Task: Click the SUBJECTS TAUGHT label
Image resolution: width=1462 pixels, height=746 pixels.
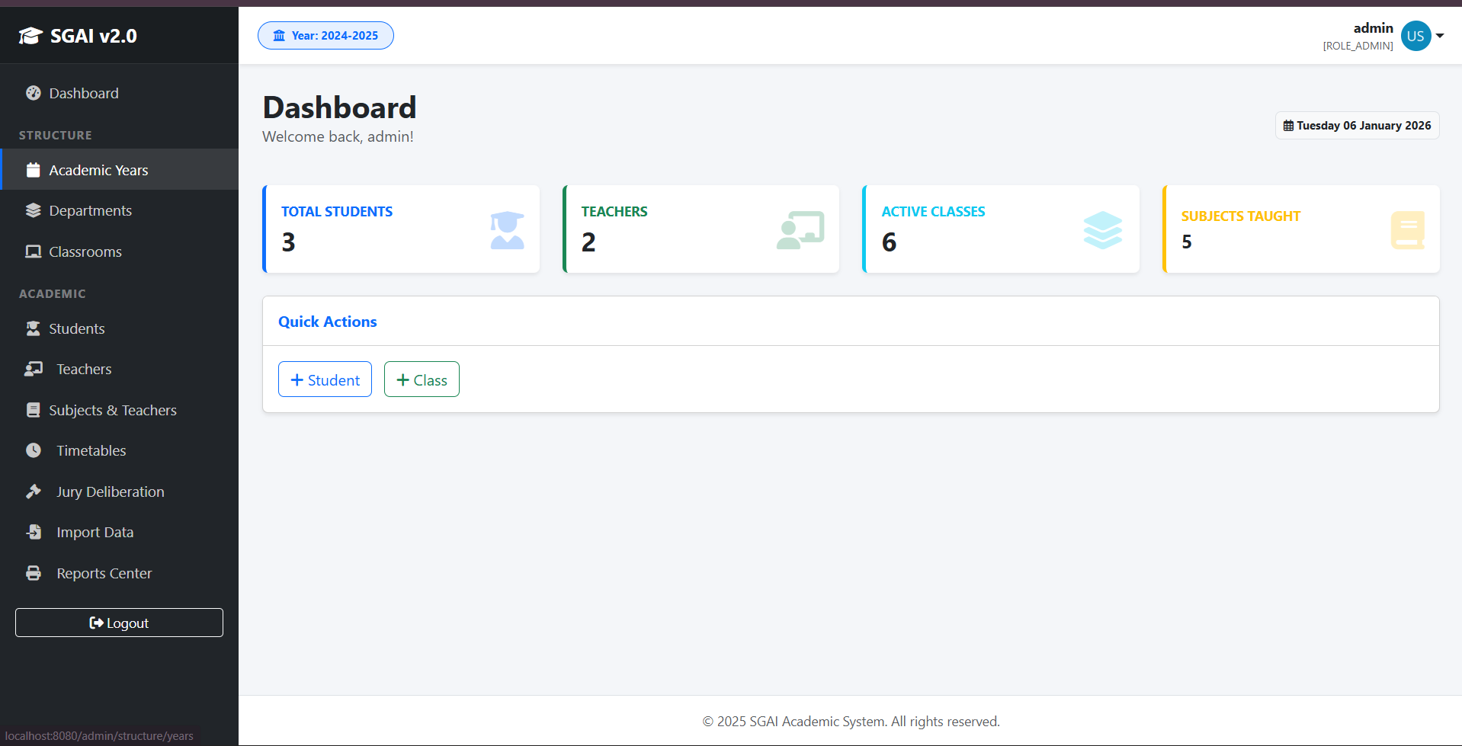Action: click(x=1241, y=216)
